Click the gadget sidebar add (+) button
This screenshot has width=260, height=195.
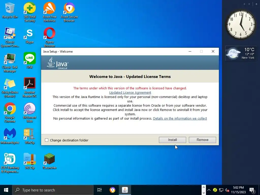tap(256, 4)
